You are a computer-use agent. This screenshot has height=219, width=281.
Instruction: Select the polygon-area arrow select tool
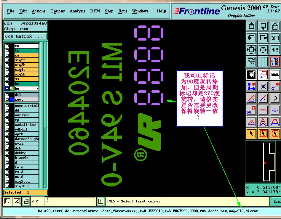pos(275,133)
